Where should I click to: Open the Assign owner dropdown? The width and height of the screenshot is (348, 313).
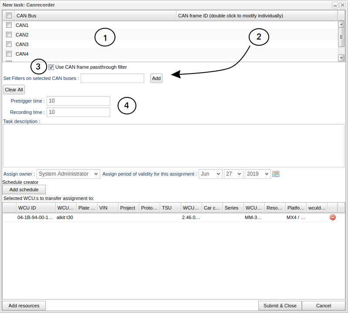pos(68,174)
